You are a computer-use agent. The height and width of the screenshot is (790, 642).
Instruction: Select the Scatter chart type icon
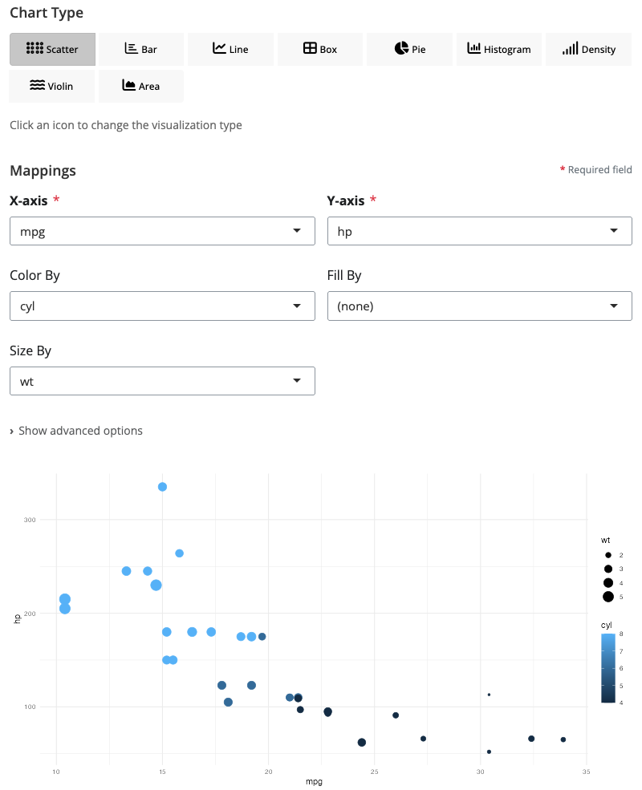pyautogui.click(x=35, y=49)
